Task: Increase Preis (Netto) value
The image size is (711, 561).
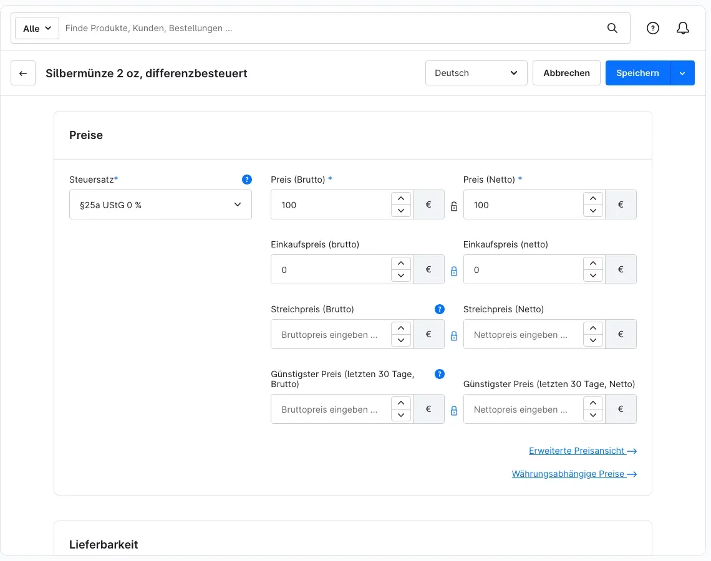Action: [x=593, y=199]
